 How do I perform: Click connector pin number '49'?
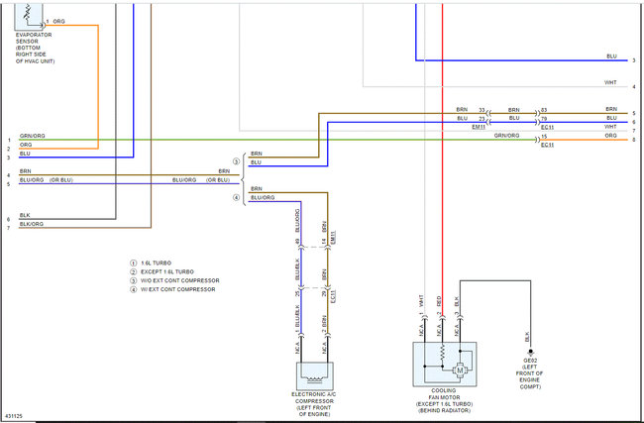[298, 242]
